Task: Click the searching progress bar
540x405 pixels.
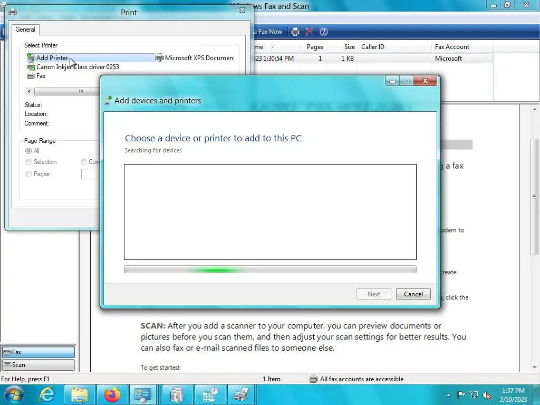Action: click(270, 269)
